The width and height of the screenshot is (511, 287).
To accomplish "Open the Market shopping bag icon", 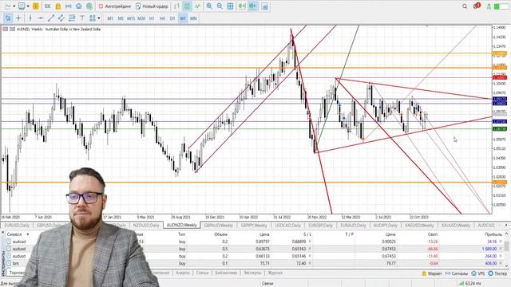I will click(58, 6).
